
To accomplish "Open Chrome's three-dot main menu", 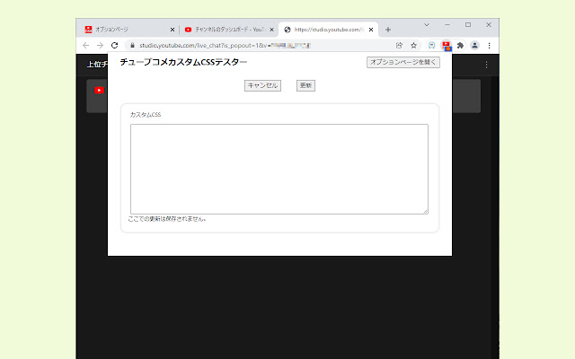I will click(x=489, y=46).
